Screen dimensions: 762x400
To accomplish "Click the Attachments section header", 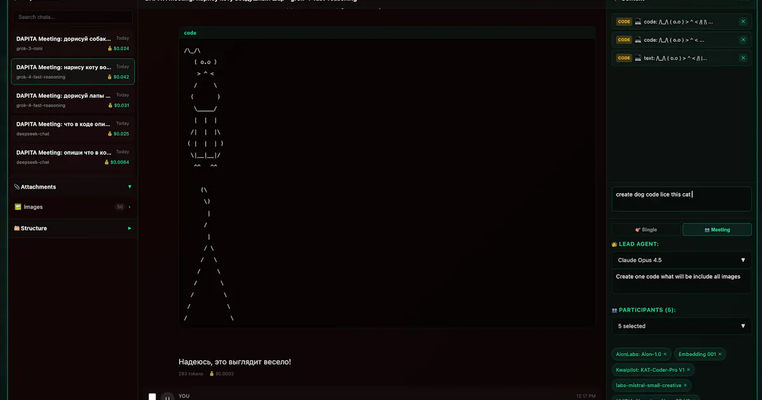I will [72, 187].
